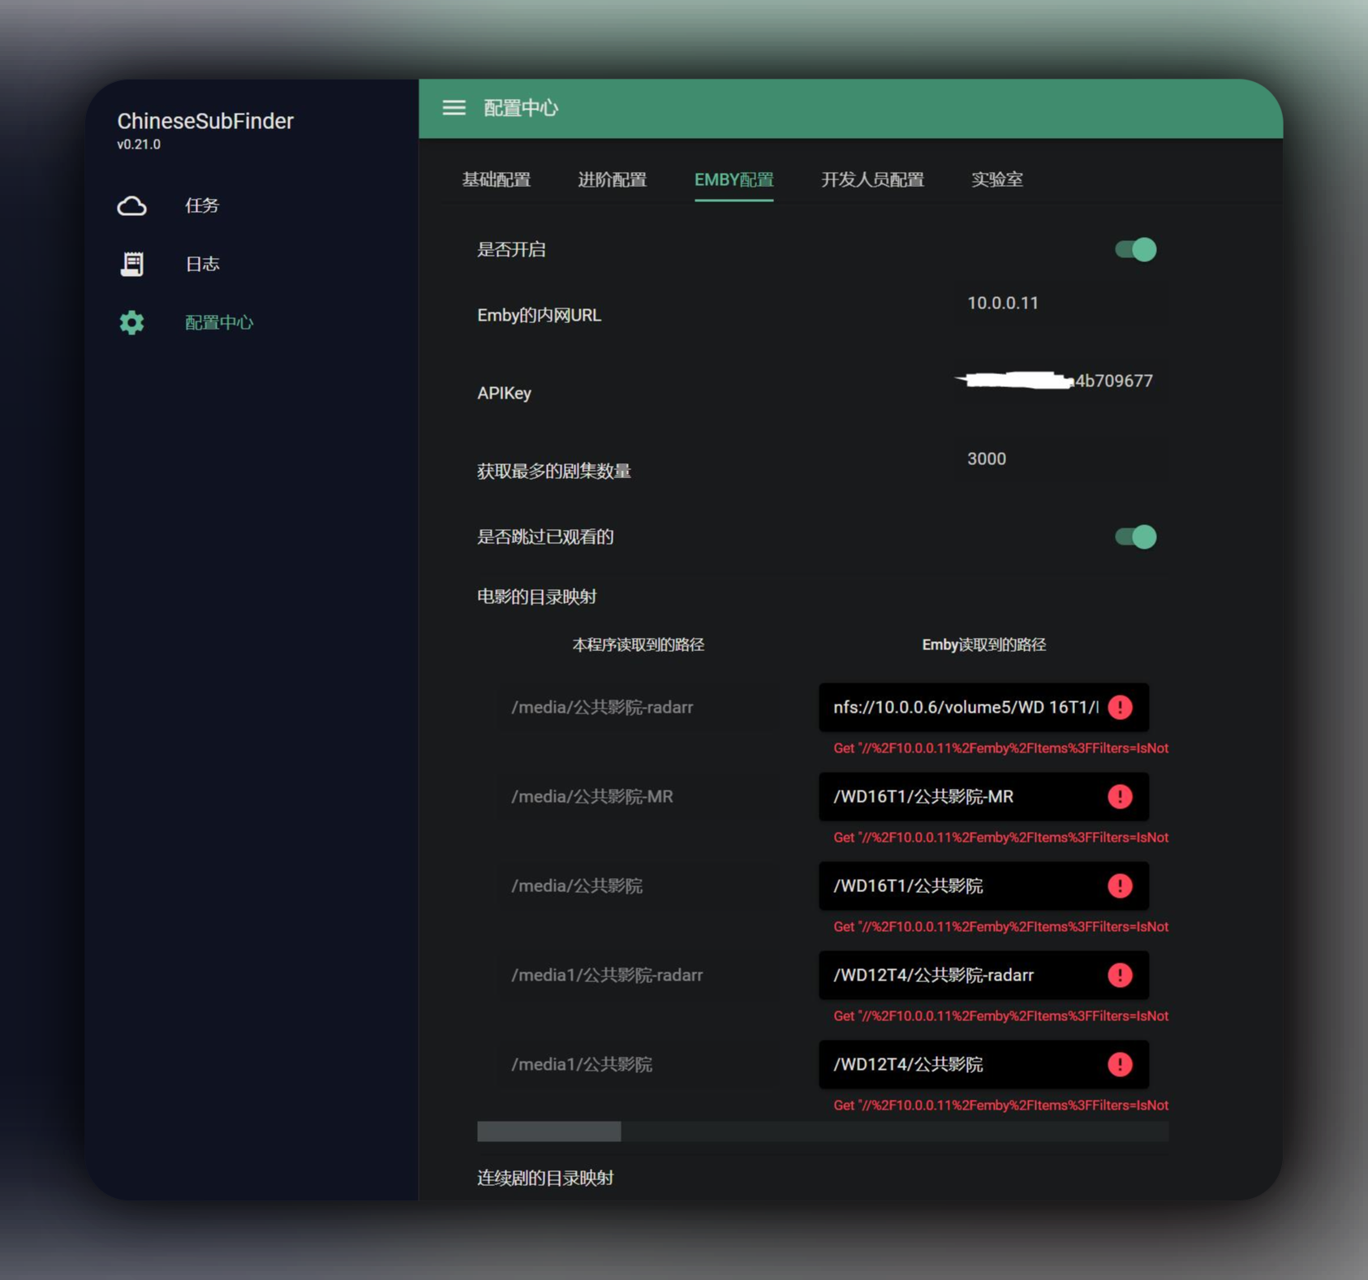The height and width of the screenshot is (1280, 1368).
Task: Open the 开发人员配置 tab
Action: tap(872, 179)
